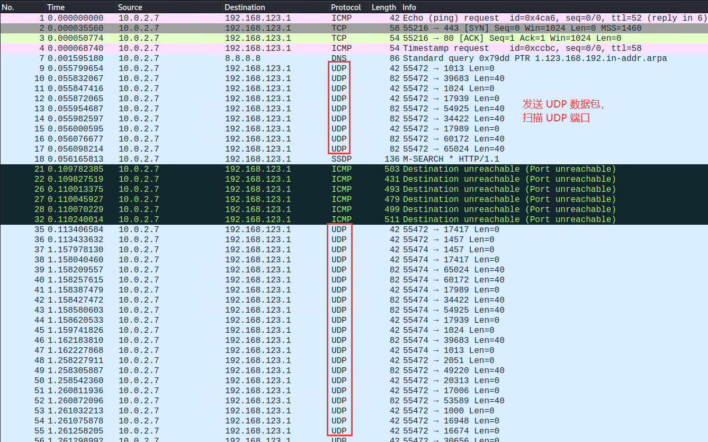Select the DNS Standard query PTR packet

(x=354, y=58)
